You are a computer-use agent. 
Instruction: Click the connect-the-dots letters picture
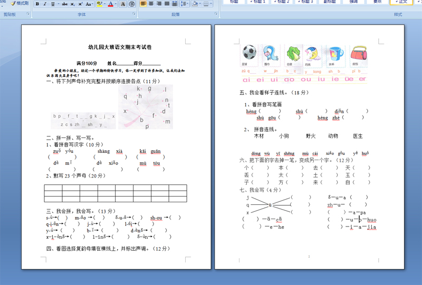146,107
